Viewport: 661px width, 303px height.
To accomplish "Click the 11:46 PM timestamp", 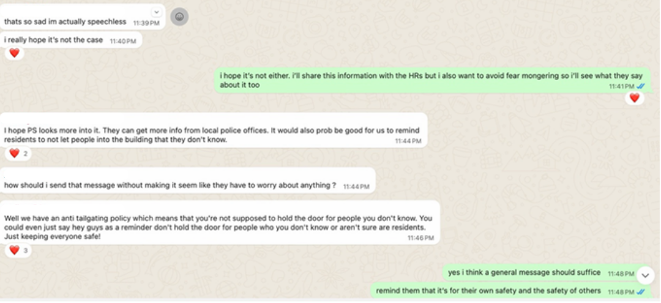I will [x=420, y=238].
